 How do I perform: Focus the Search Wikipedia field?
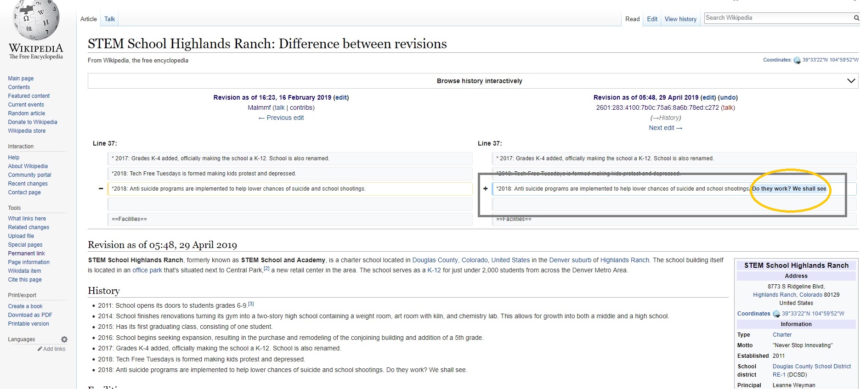click(778, 18)
